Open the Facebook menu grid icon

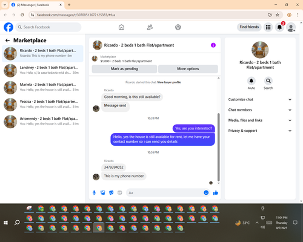tap(268, 27)
